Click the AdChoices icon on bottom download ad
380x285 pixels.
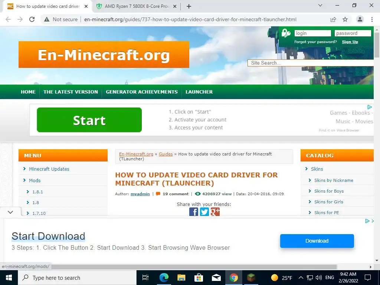click(367, 221)
